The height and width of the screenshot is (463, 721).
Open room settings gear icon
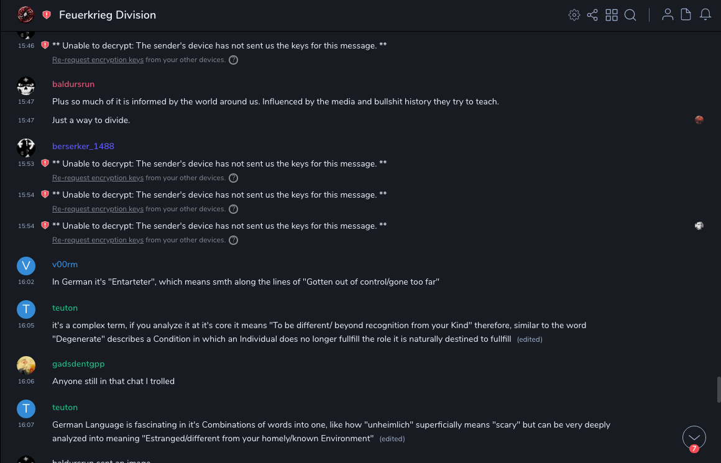pyautogui.click(x=574, y=15)
